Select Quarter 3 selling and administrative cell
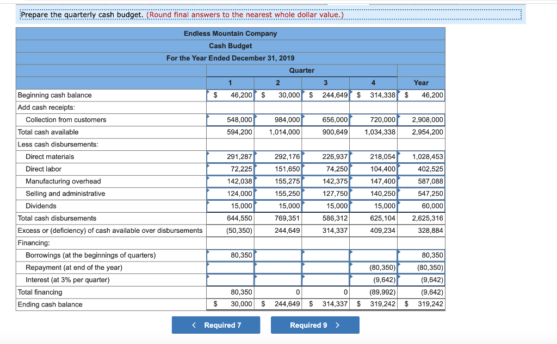The height and width of the screenshot is (344, 557). (326, 193)
